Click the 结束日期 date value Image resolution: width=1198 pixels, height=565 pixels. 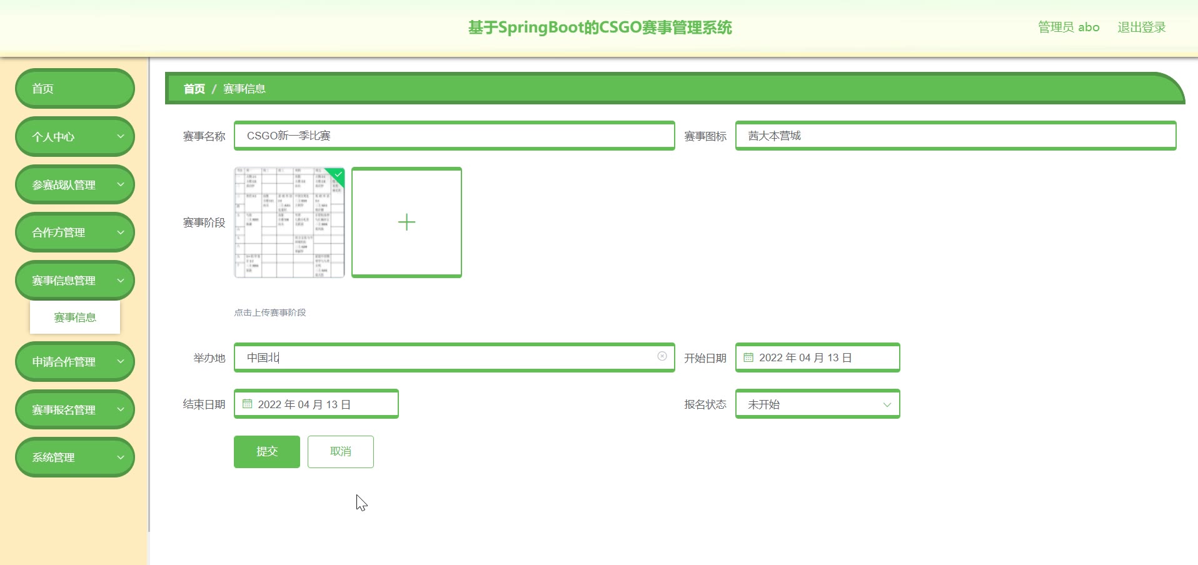[304, 404]
